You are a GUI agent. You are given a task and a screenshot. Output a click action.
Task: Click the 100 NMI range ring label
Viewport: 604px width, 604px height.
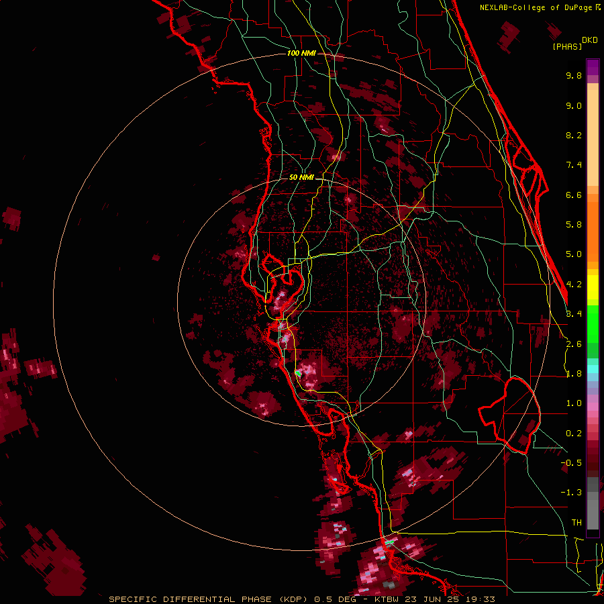[x=301, y=53]
